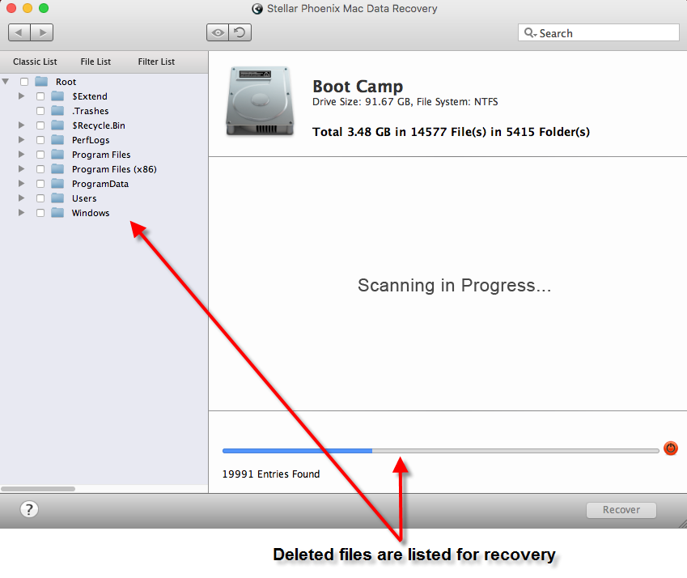
Task: Select the PerfLogs label
Action: coord(91,140)
